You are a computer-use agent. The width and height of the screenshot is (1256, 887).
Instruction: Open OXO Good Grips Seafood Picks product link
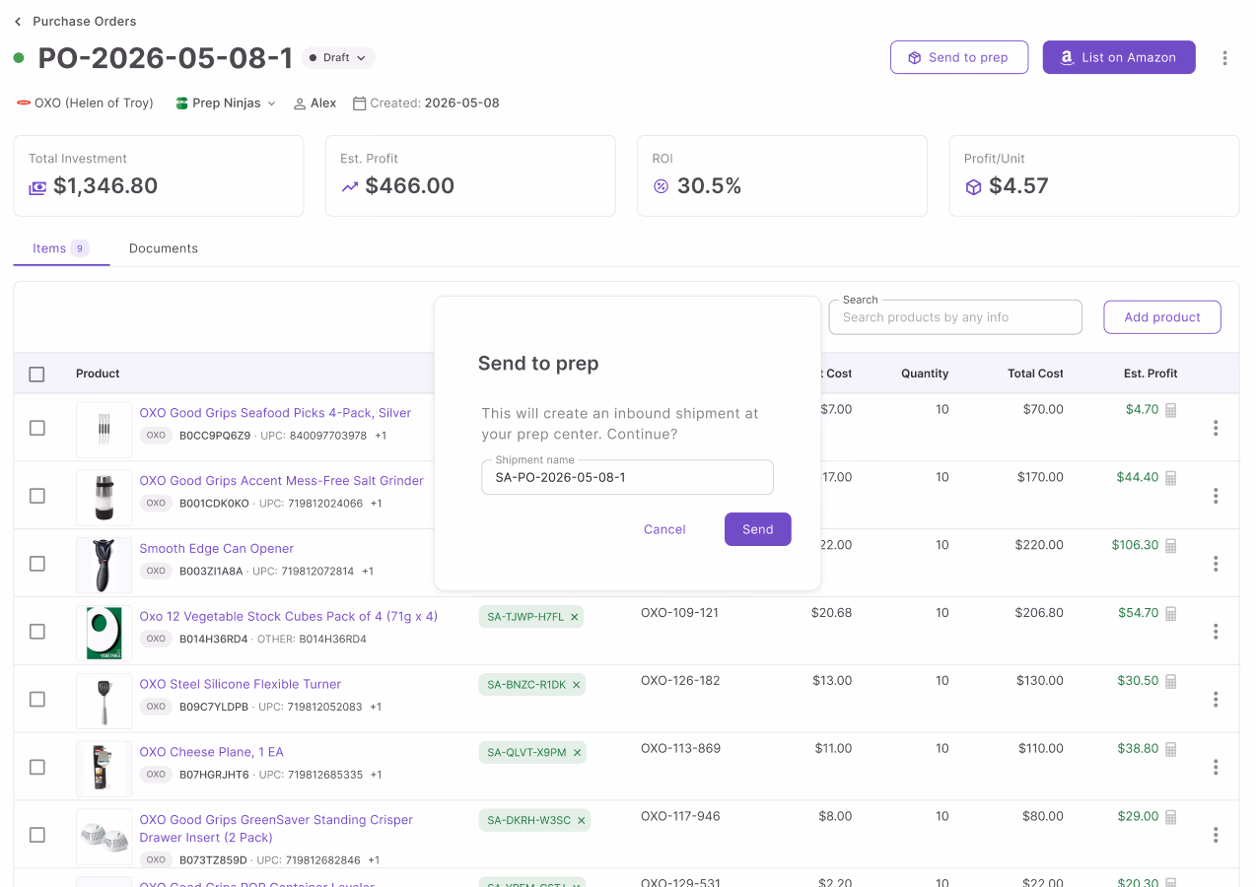click(x=275, y=413)
